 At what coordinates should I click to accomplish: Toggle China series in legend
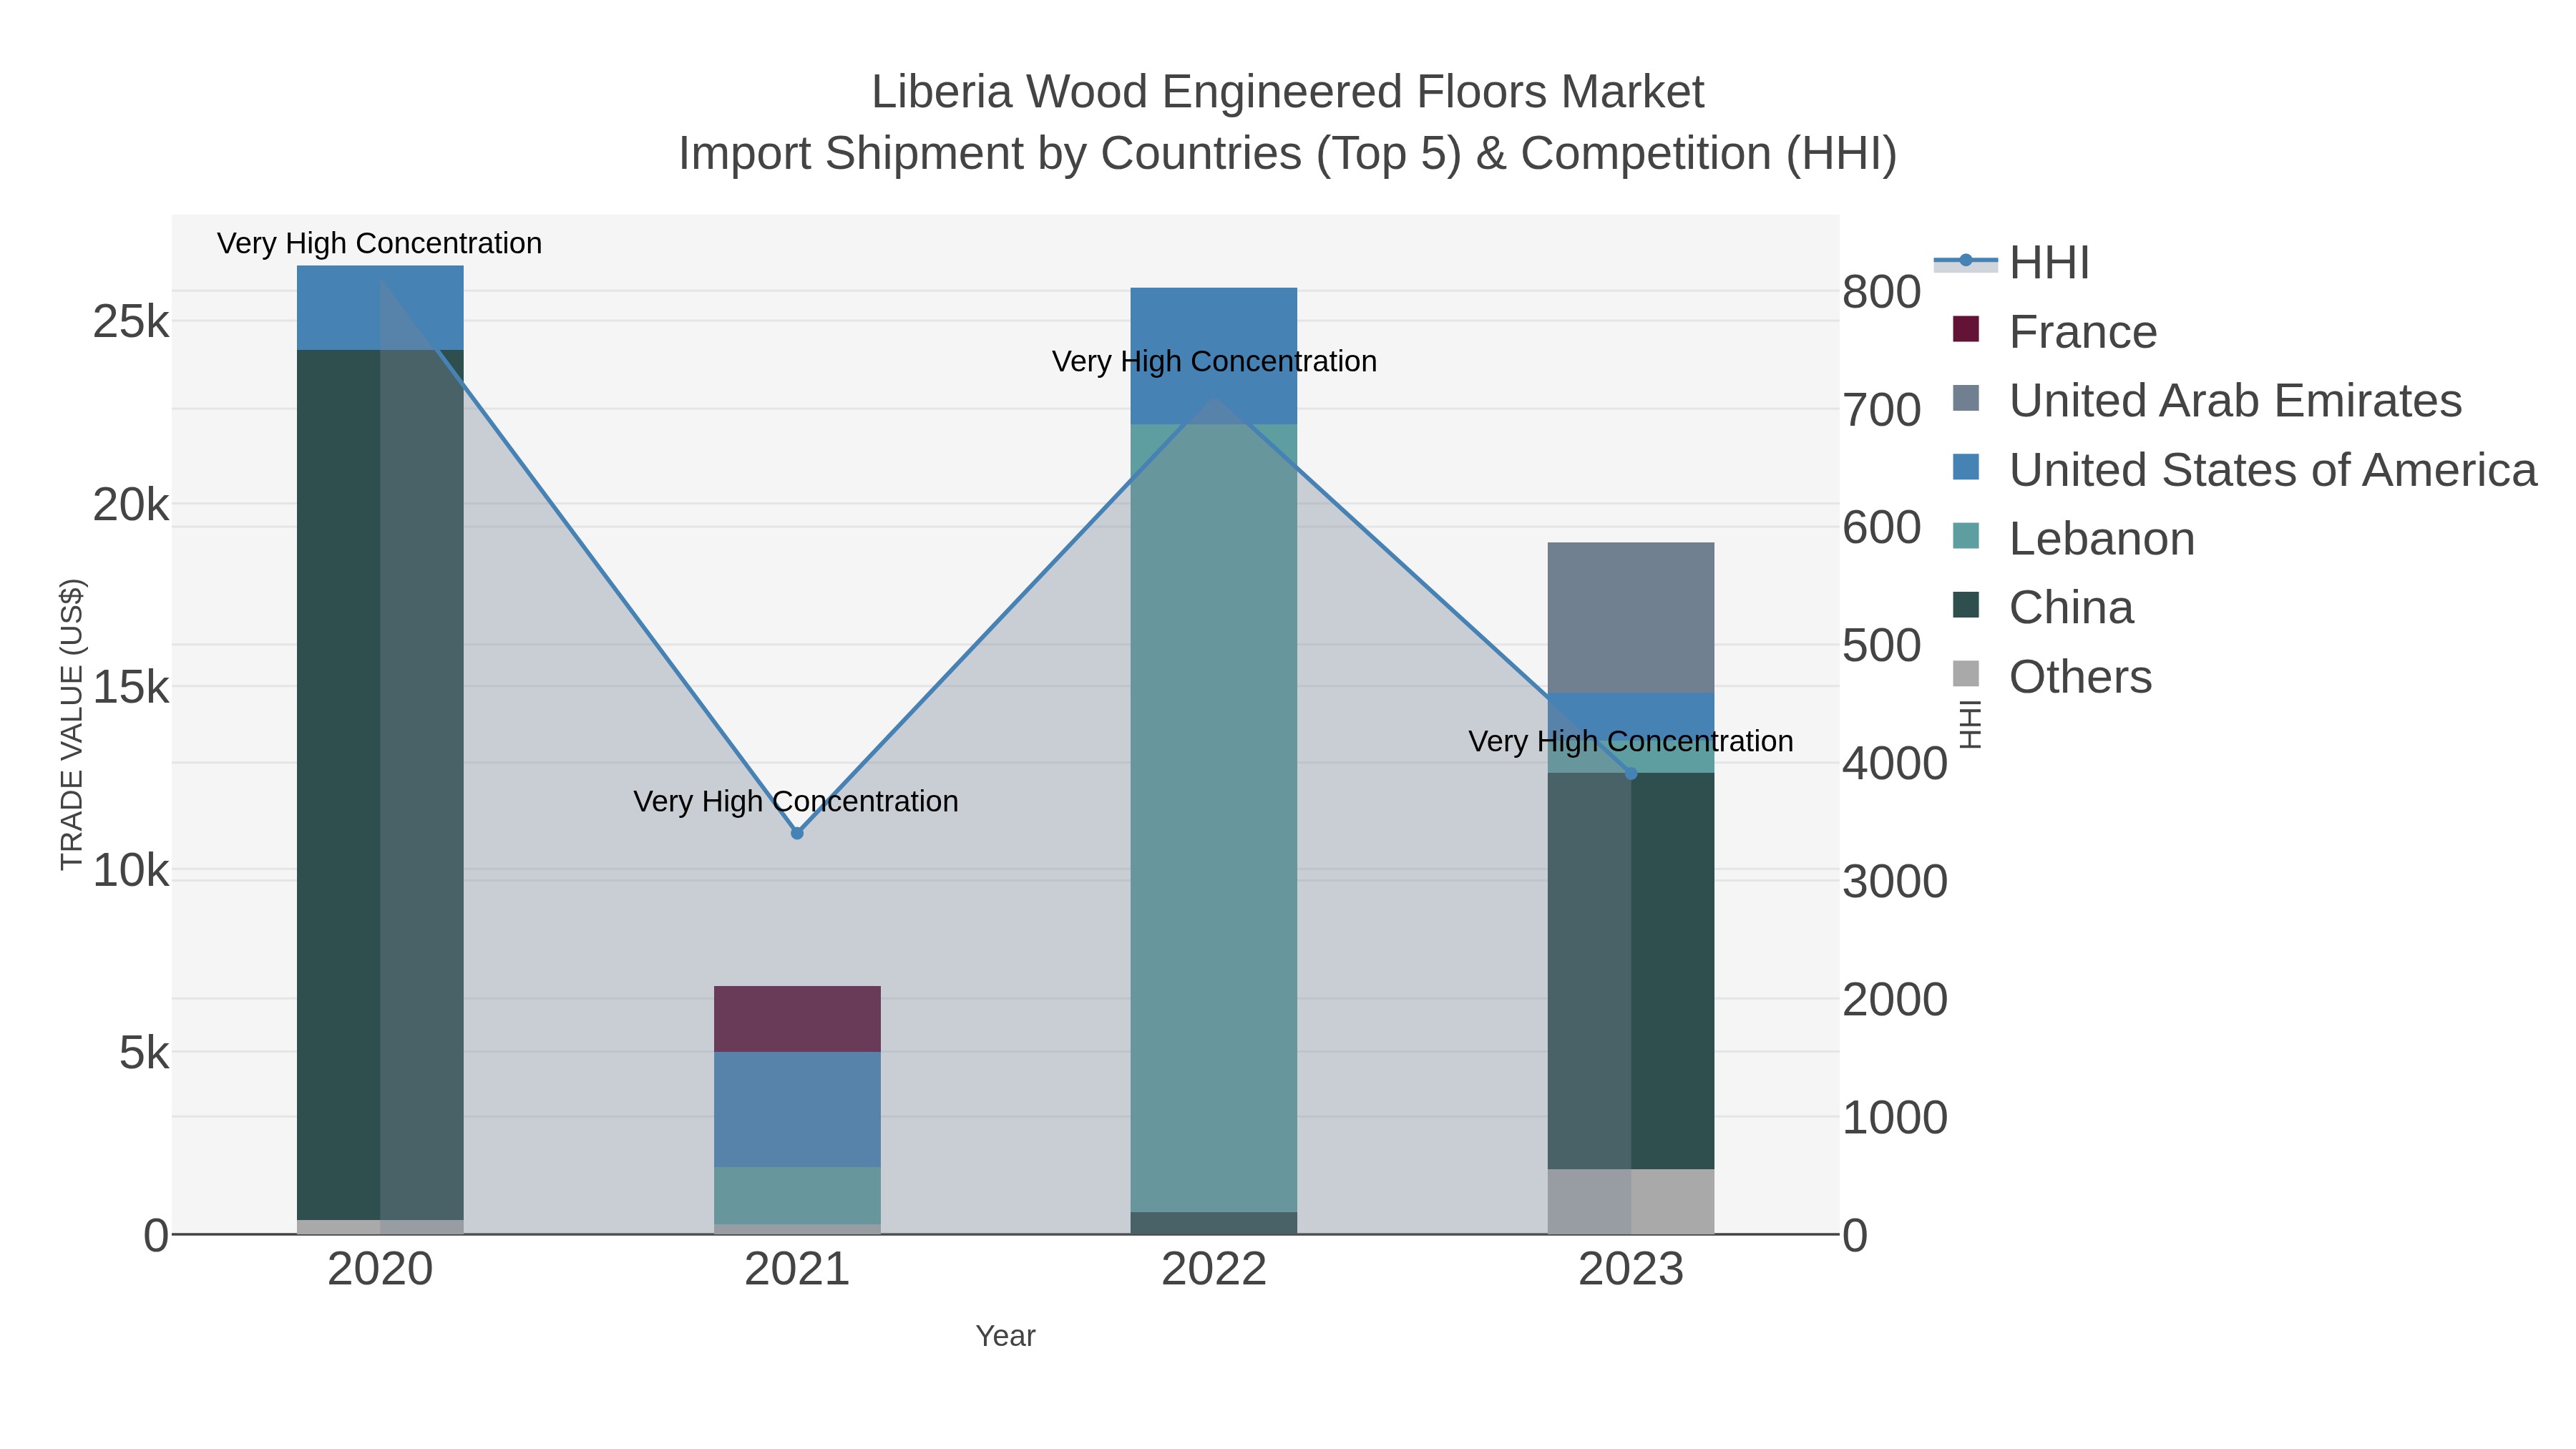click(2043, 607)
